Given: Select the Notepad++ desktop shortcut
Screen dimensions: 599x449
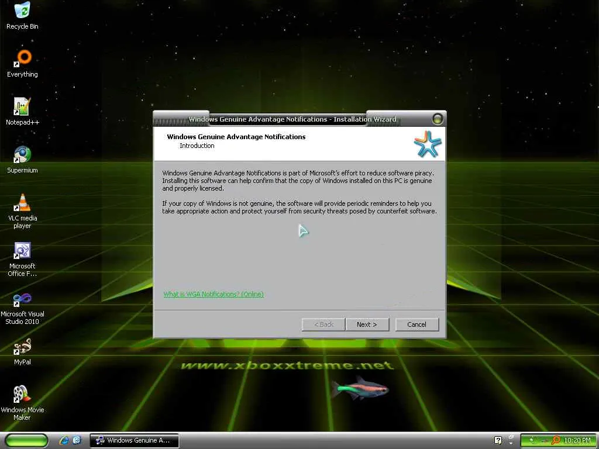Looking at the screenshot, I should pos(22,112).
